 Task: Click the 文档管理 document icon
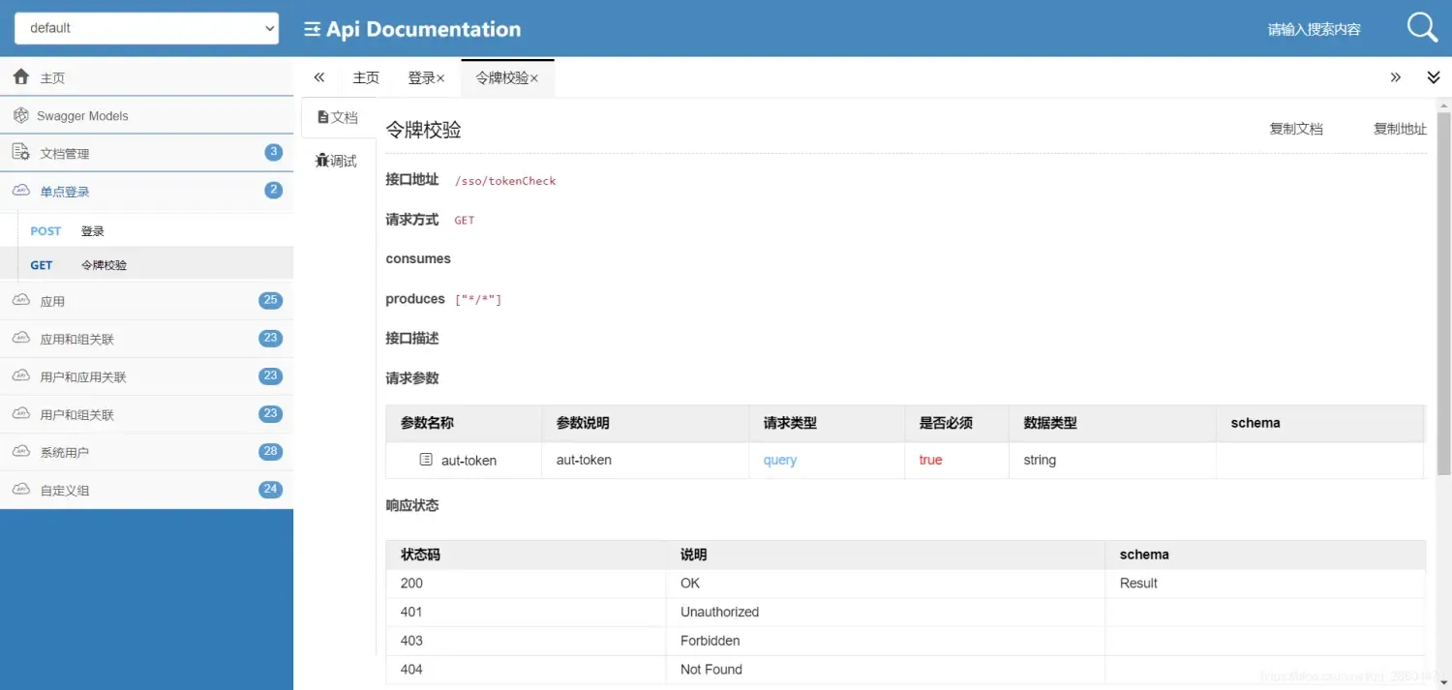tap(21, 153)
